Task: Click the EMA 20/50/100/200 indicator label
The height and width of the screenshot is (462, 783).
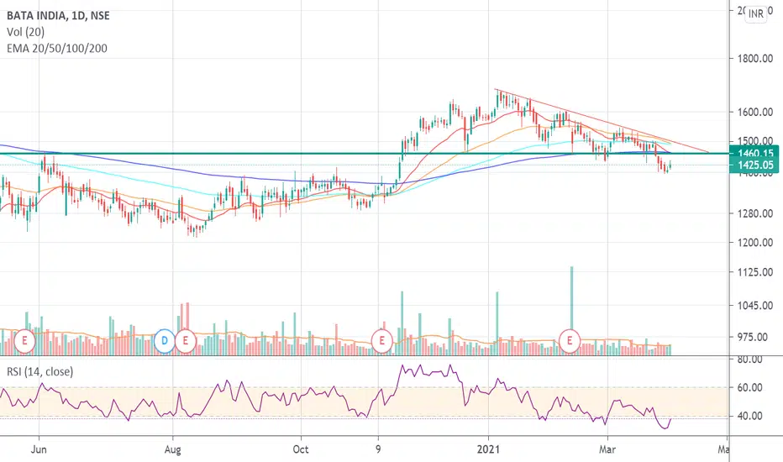Action: pos(57,49)
